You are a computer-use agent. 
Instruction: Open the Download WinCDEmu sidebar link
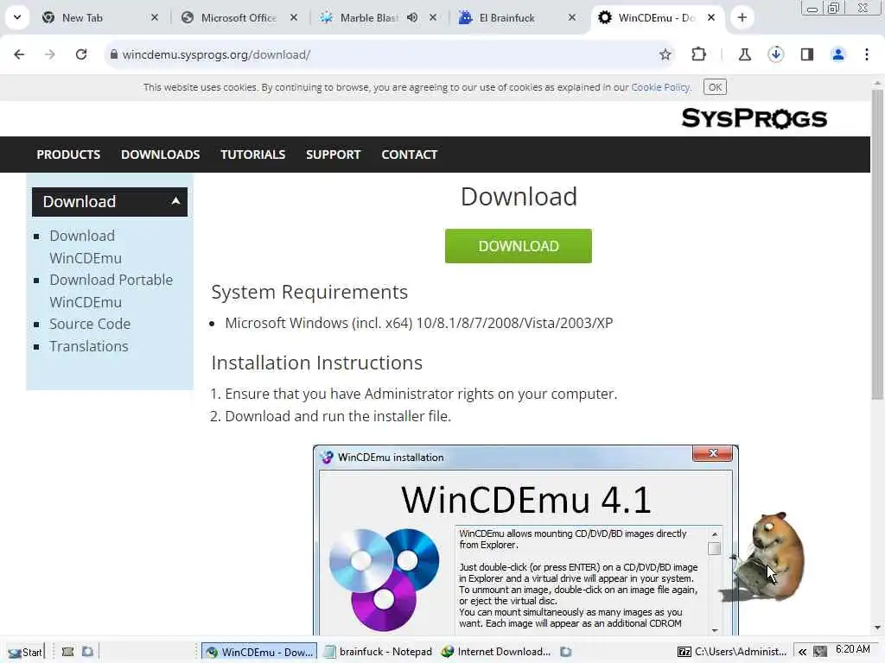coord(85,247)
